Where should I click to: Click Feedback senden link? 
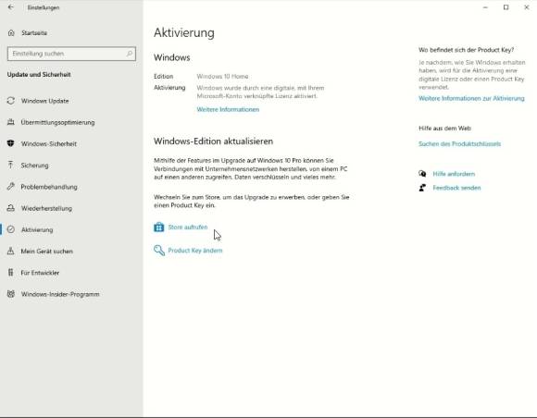456,188
